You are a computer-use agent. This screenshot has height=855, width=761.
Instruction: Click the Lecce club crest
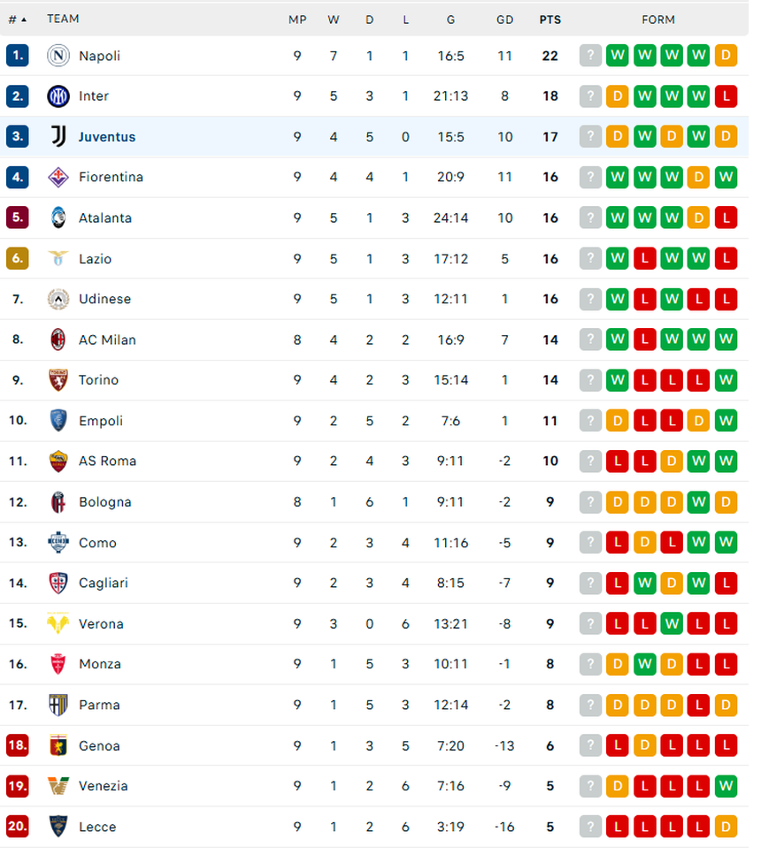click(x=58, y=827)
